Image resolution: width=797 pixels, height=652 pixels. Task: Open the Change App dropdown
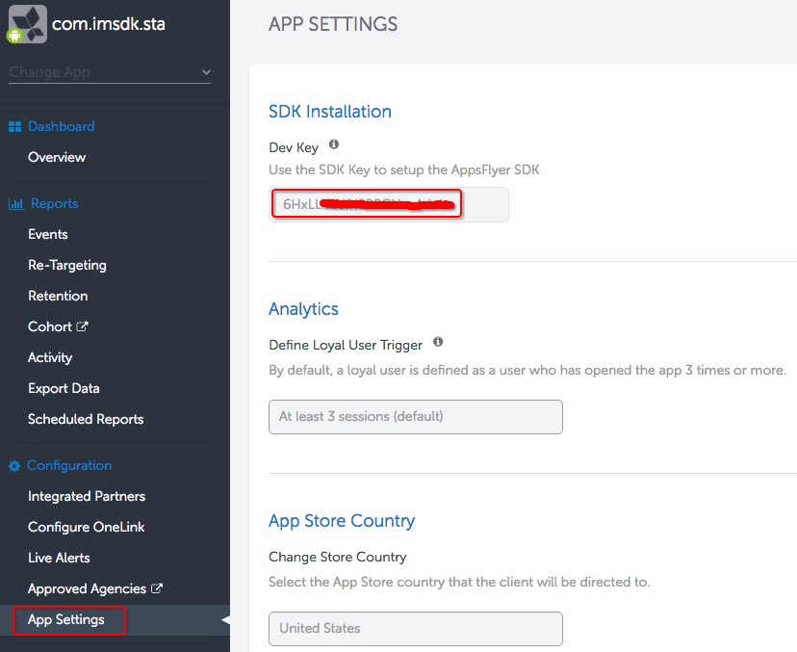(109, 72)
